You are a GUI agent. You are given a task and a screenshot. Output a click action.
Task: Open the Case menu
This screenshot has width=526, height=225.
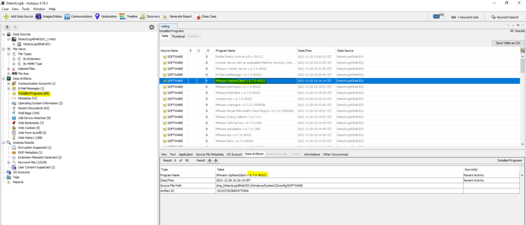tap(5, 9)
